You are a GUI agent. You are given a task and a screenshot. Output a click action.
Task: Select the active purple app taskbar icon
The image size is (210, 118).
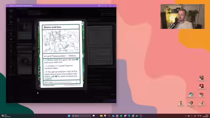click(117, 116)
